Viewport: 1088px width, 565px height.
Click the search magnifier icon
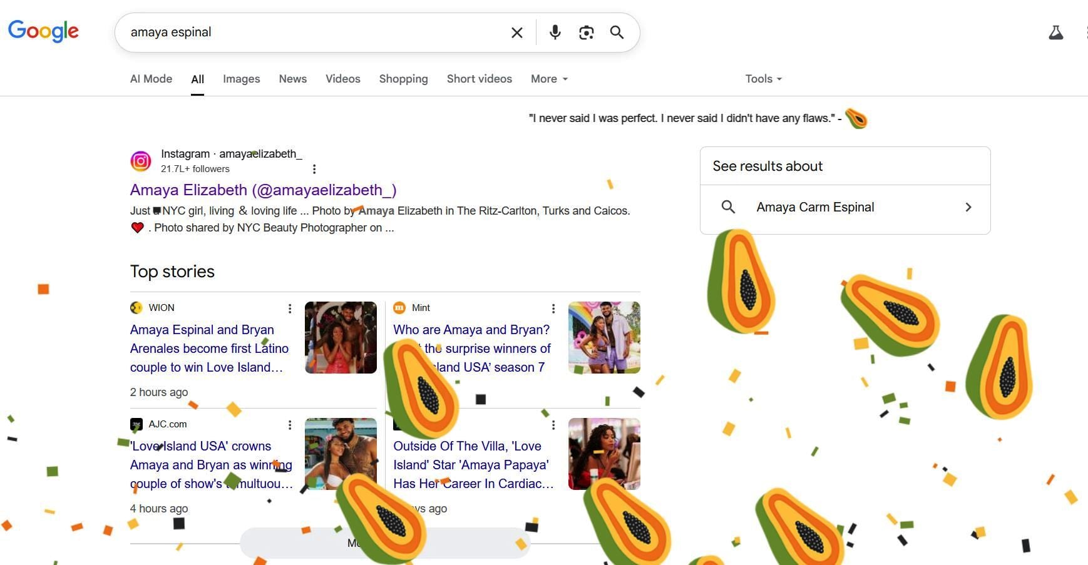[x=617, y=32]
